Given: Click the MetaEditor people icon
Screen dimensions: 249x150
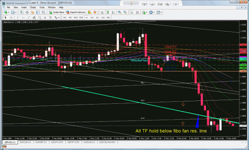Looking at the screenshot, I should click(x=89, y=12).
